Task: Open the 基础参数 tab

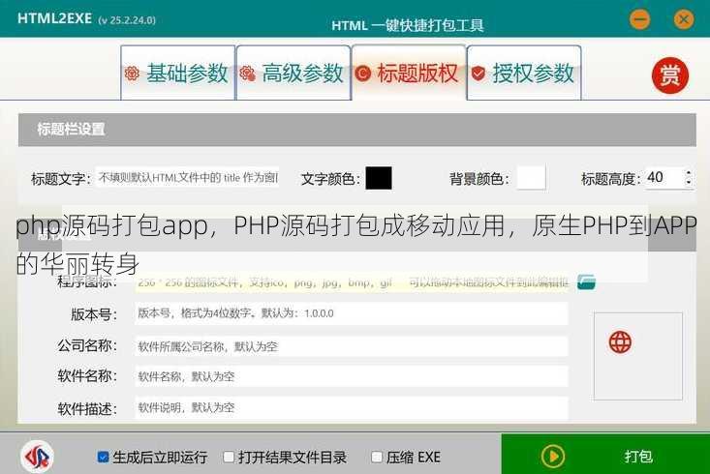Action: pyautogui.click(x=178, y=73)
